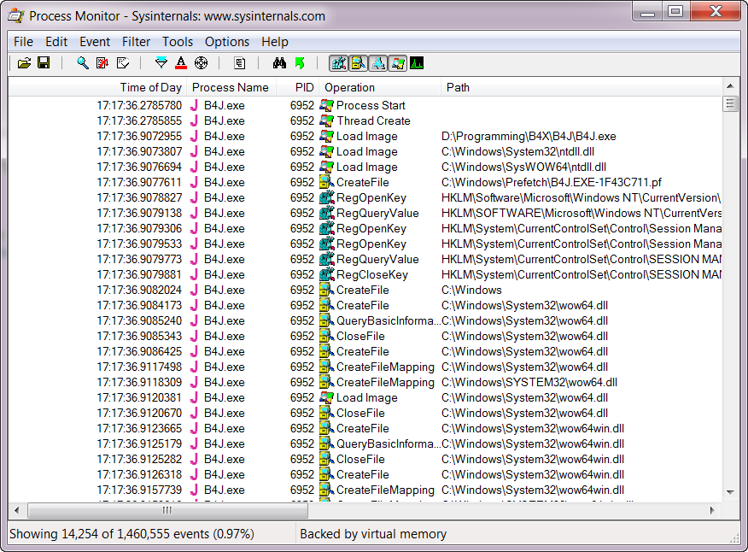Click QueryBasicInforma operation at 17:17:36.9125179
The height and width of the screenshot is (552, 748).
pos(389,444)
